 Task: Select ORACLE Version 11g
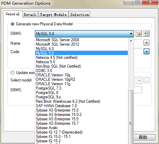click(x=82, y=84)
